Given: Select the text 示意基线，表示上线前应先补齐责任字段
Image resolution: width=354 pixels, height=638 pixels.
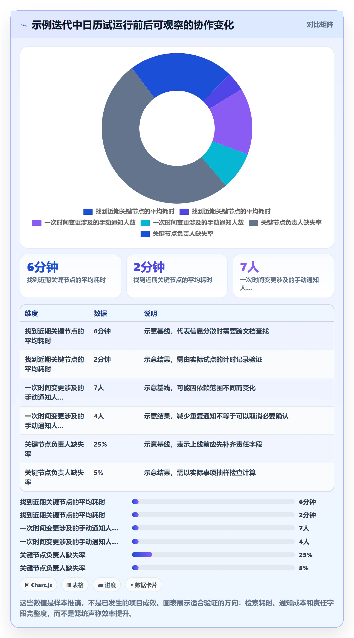Looking at the screenshot, I should (x=203, y=444).
